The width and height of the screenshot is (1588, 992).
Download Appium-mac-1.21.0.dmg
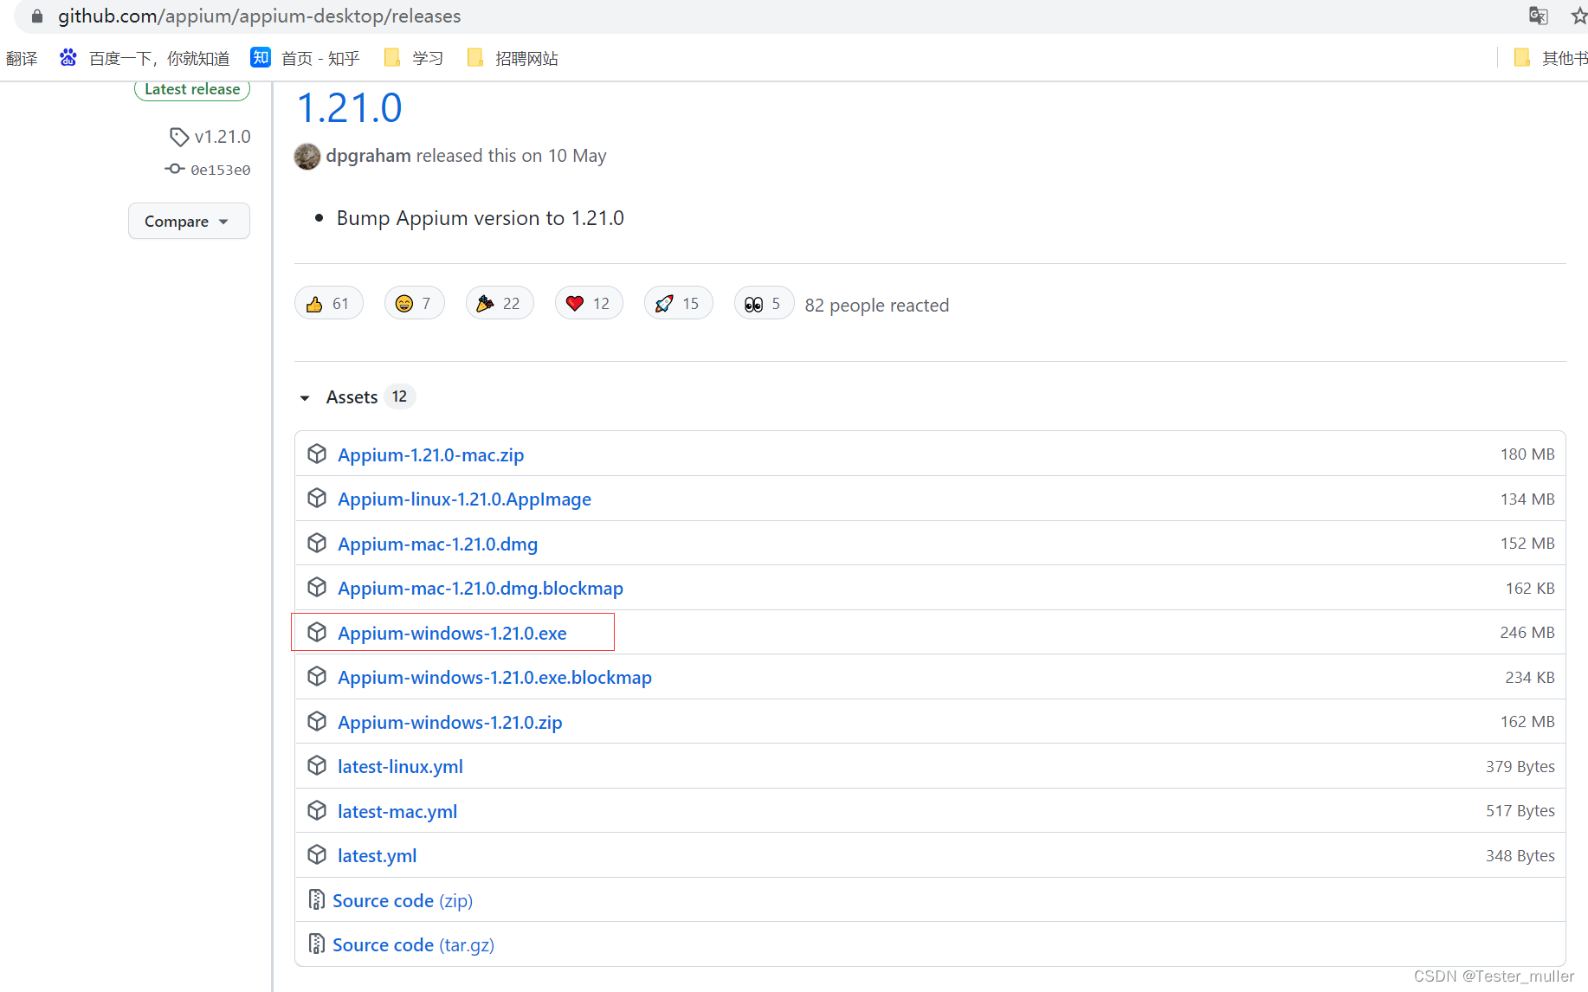tap(437, 544)
